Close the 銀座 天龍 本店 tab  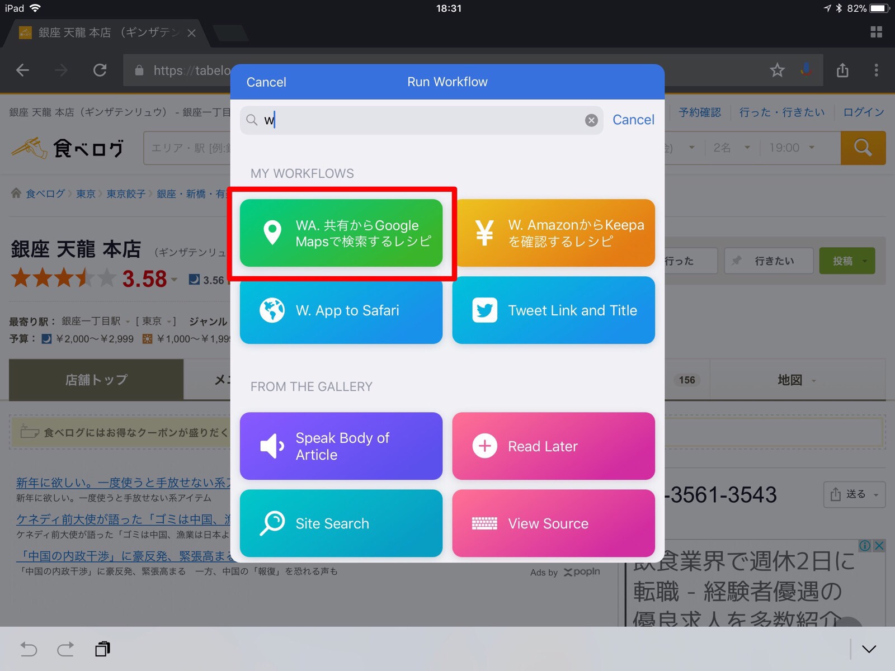(191, 33)
